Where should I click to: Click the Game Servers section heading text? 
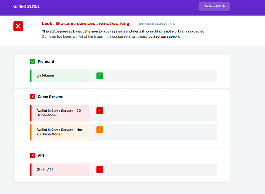[x=50, y=97]
